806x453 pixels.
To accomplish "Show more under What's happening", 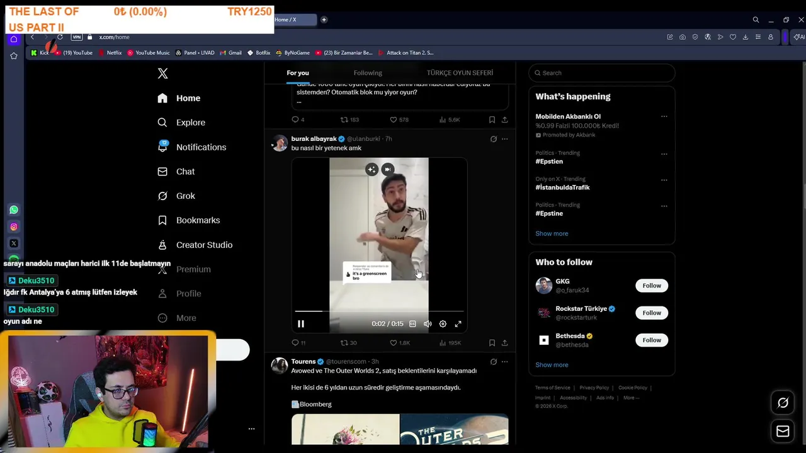I will [x=552, y=233].
